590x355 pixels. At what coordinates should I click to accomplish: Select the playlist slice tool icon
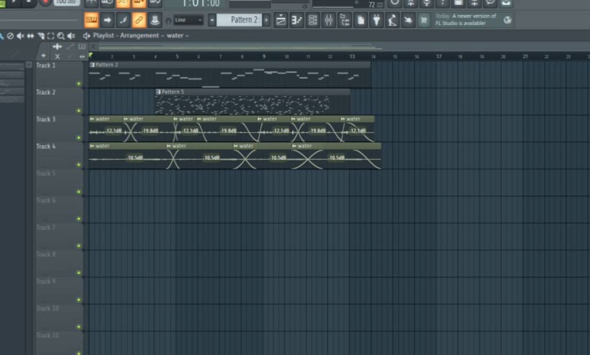41,36
